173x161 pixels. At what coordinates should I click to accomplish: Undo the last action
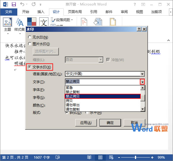tap(22, 4)
